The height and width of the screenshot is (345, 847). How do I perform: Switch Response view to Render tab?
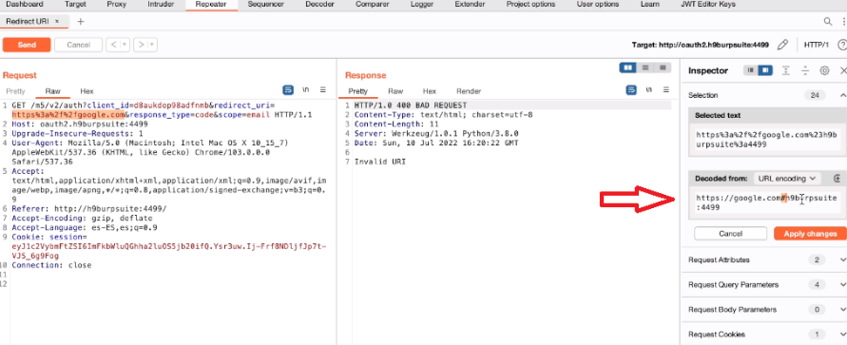tap(469, 91)
